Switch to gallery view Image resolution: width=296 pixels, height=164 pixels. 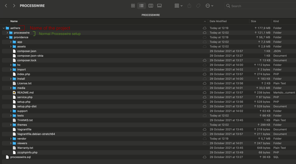[x=160, y=6]
